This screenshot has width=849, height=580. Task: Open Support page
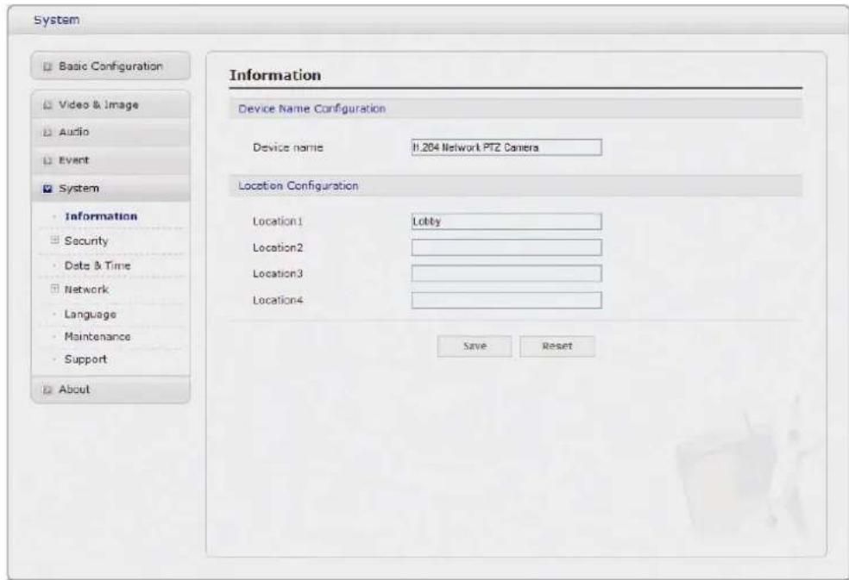[x=85, y=359]
